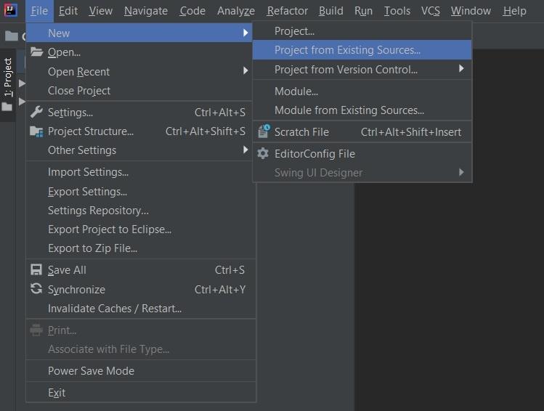Image resolution: width=544 pixels, height=411 pixels.
Task: Open the VCS menu
Action: click(x=430, y=11)
